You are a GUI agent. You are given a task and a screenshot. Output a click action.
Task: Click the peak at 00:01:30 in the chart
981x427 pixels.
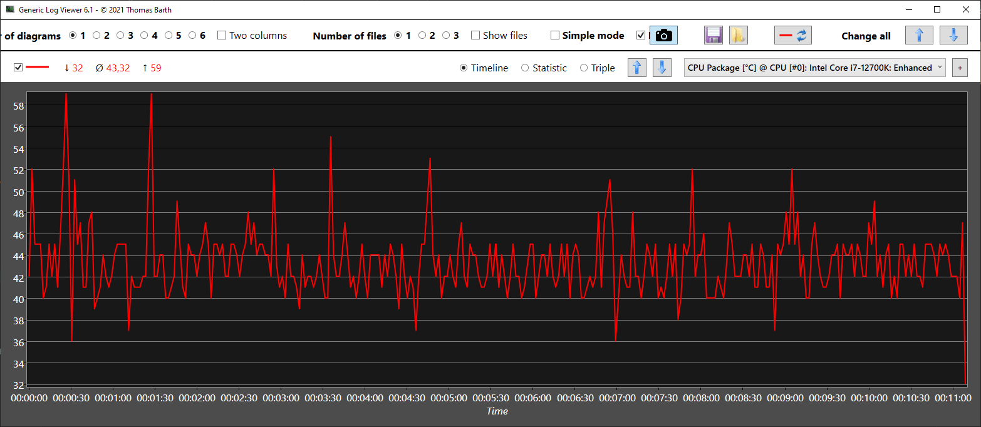tap(151, 95)
